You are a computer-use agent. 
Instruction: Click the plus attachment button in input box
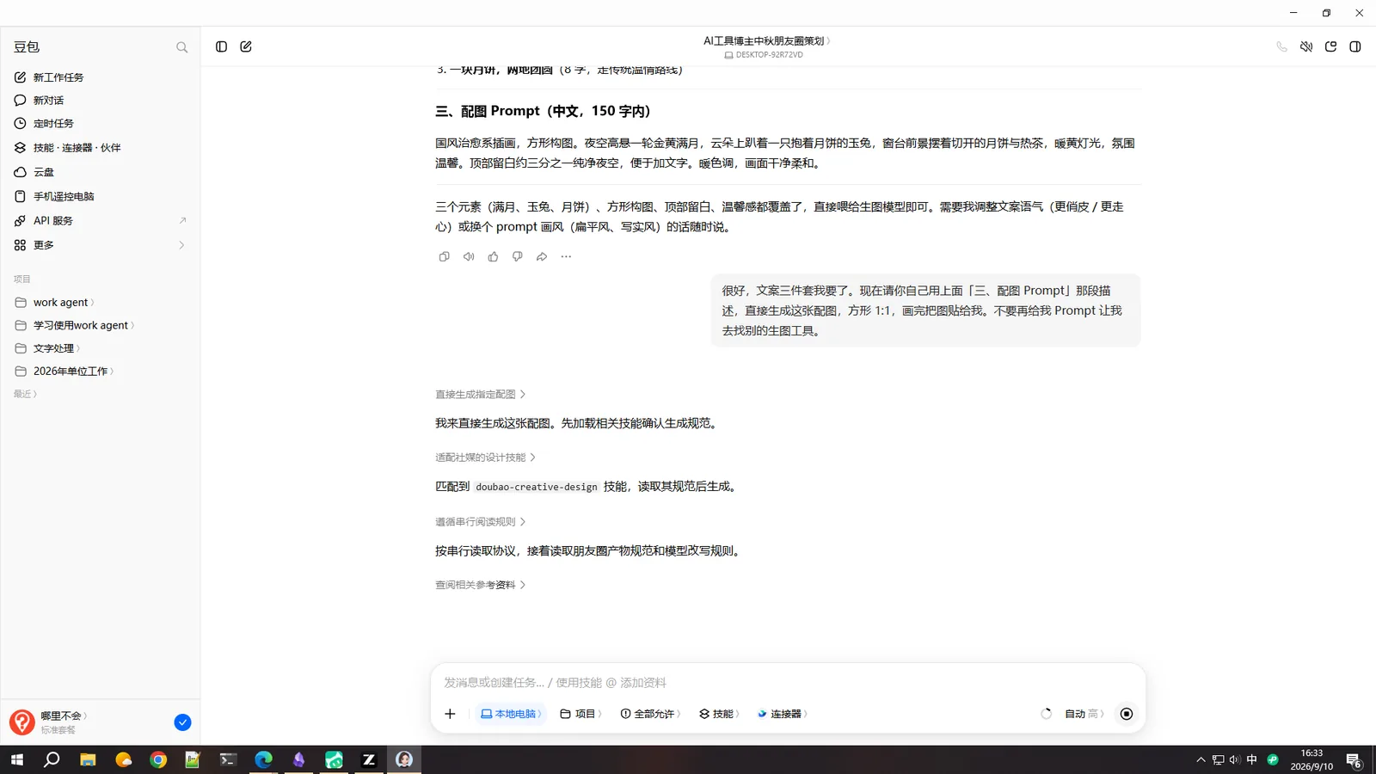(x=450, y=714)
